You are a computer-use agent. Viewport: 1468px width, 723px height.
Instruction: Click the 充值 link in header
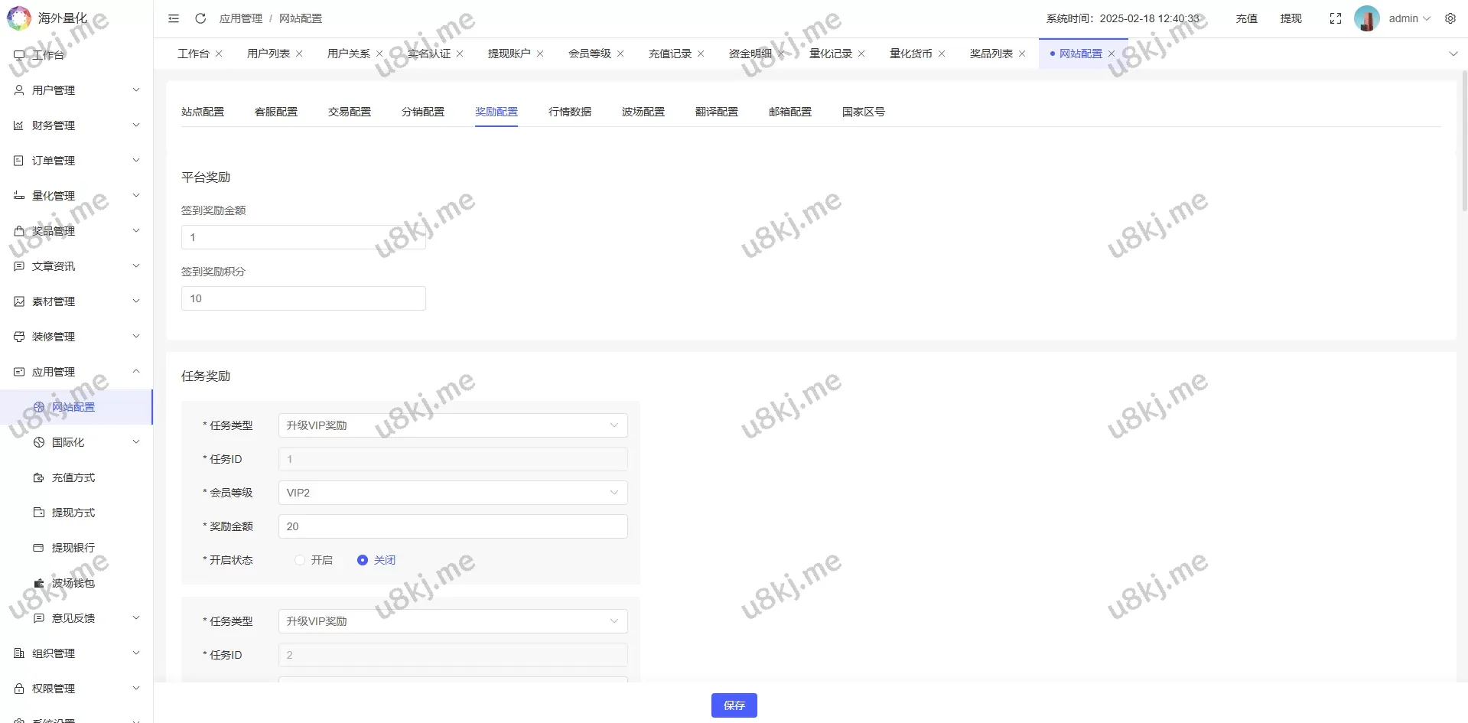1246,18
